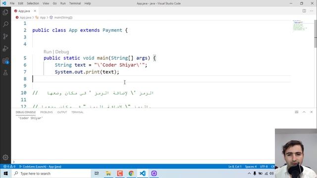Click in the Type here to search box
This screenshot has height=178, width=317.
click(52, 174)
